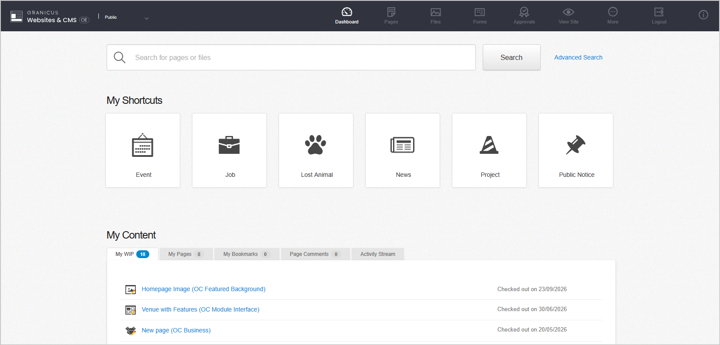Switch to the My Pages tab
This screenshot has height=345, width=720.
click(186, 254)
